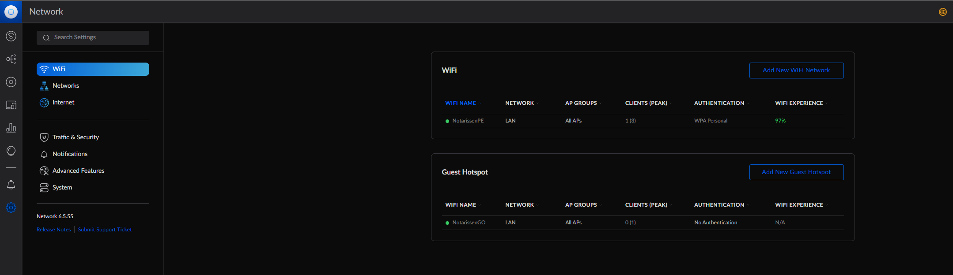
Task: Open the Topology view icon
Action: point(11,59)
